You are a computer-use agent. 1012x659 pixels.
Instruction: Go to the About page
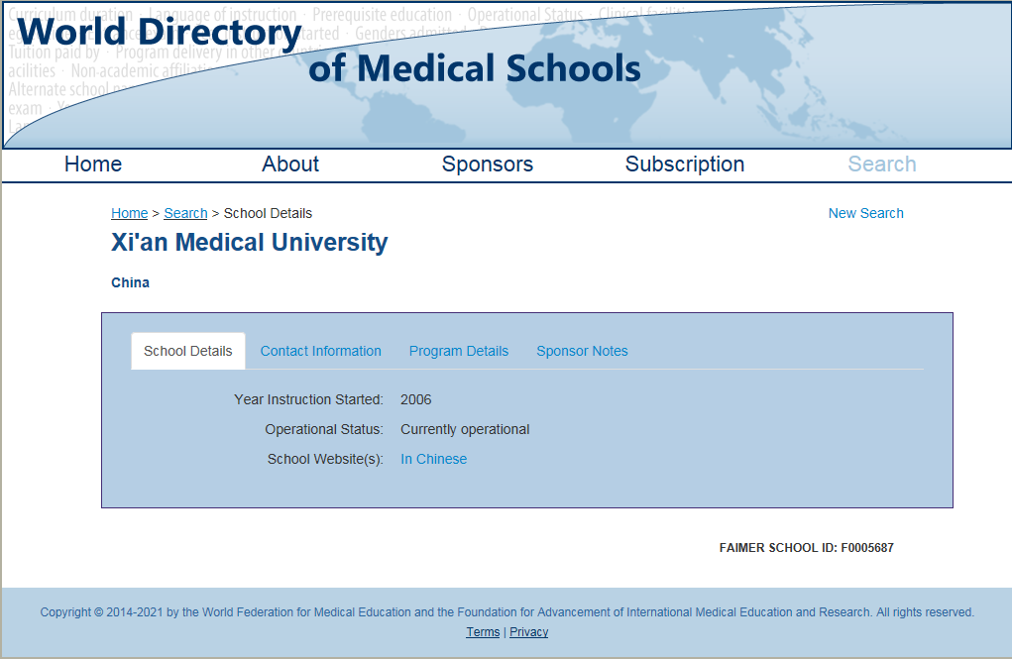[x=290, y=164]
